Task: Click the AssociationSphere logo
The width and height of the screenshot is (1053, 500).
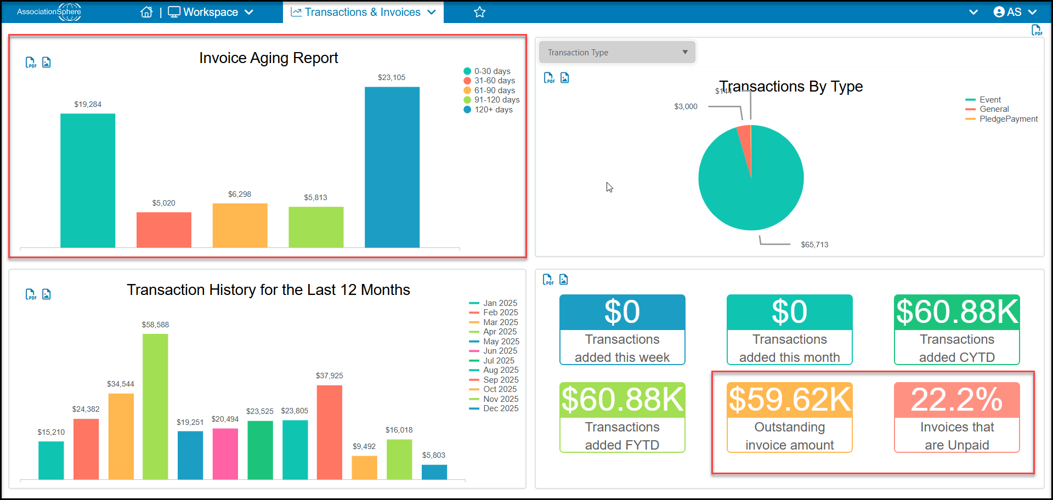Action: [49, 12]
